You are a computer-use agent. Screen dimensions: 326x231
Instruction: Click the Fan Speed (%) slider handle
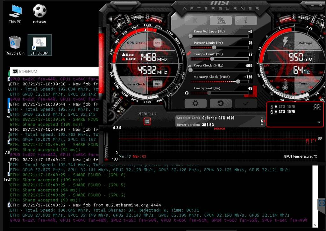click(x=209, y=93)
